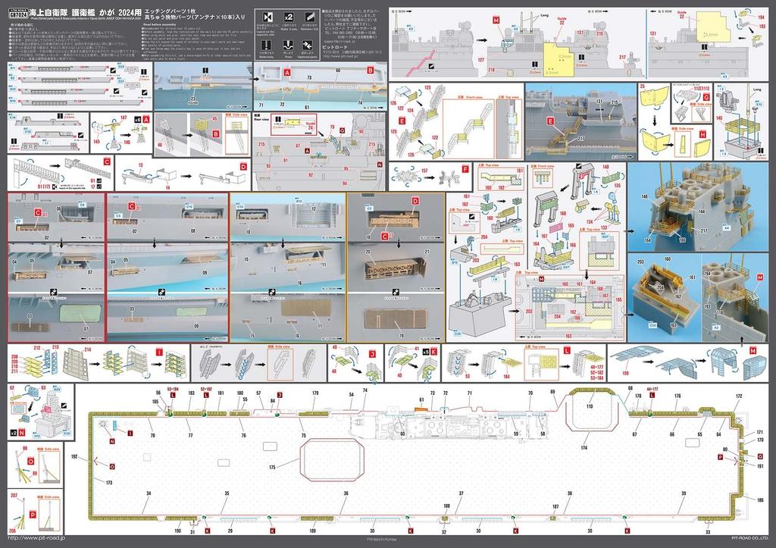Click the yellow 0.3mm measurement swatch
Image resolution: width=776 pixels, height=548 pixels.
[712, 34]
